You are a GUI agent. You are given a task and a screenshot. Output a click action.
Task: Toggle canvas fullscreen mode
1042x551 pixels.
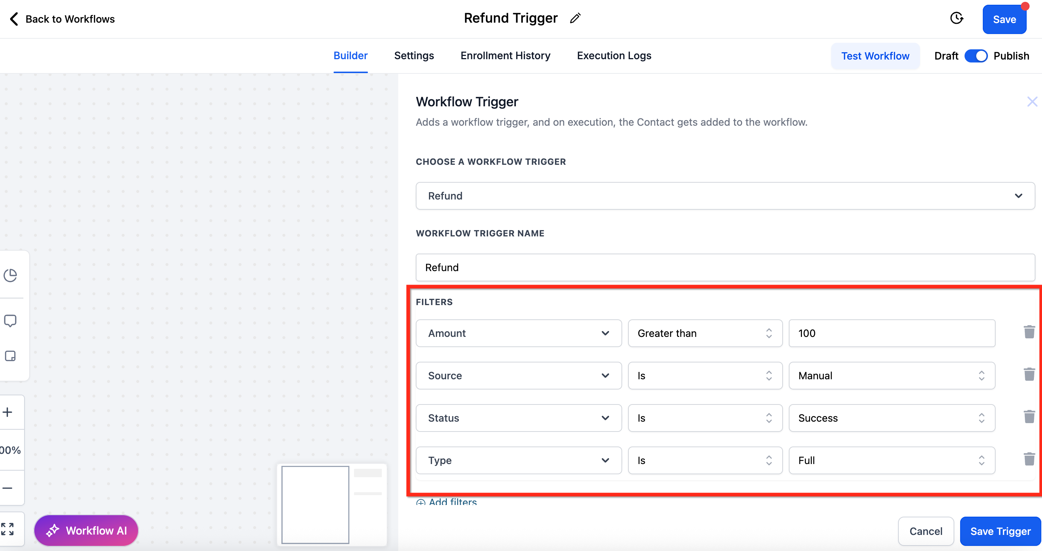click(7, 529)
